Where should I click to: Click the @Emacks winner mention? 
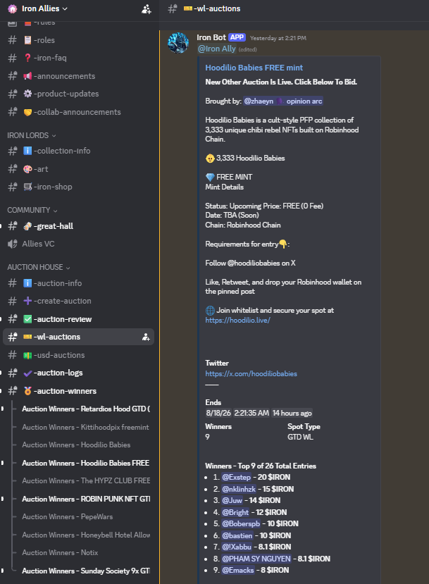(238, 570)
